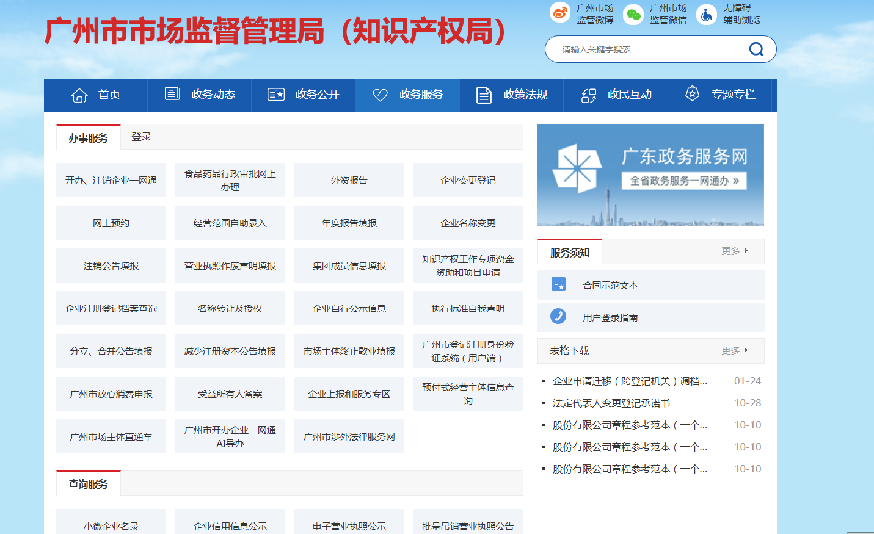Click the heart icon beside 政务服务
This screenshot has height=534, width=874.
pyautogui.click(x=380, y=95)
